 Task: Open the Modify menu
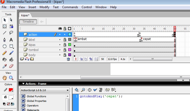[44, 7]
